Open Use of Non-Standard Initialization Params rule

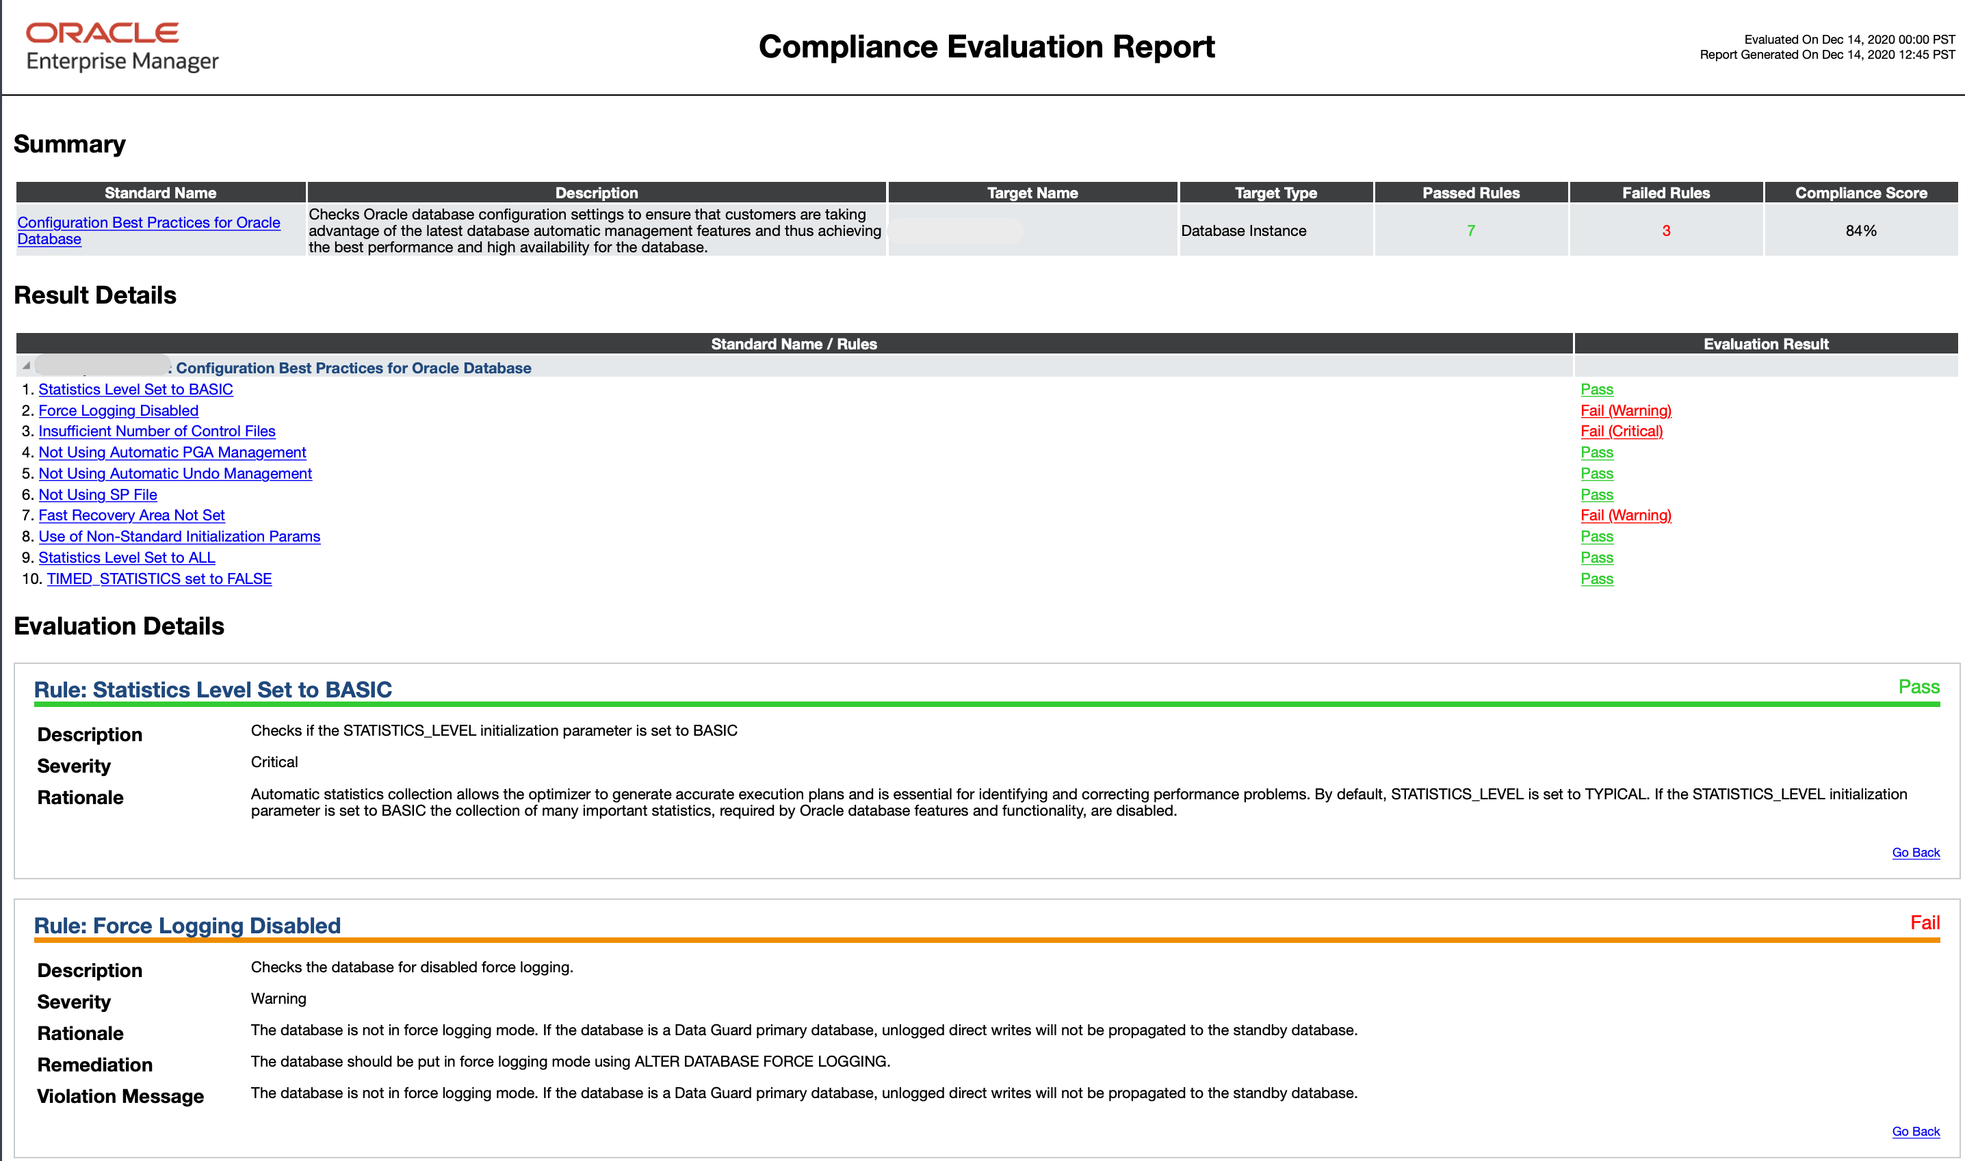[179, 537]
